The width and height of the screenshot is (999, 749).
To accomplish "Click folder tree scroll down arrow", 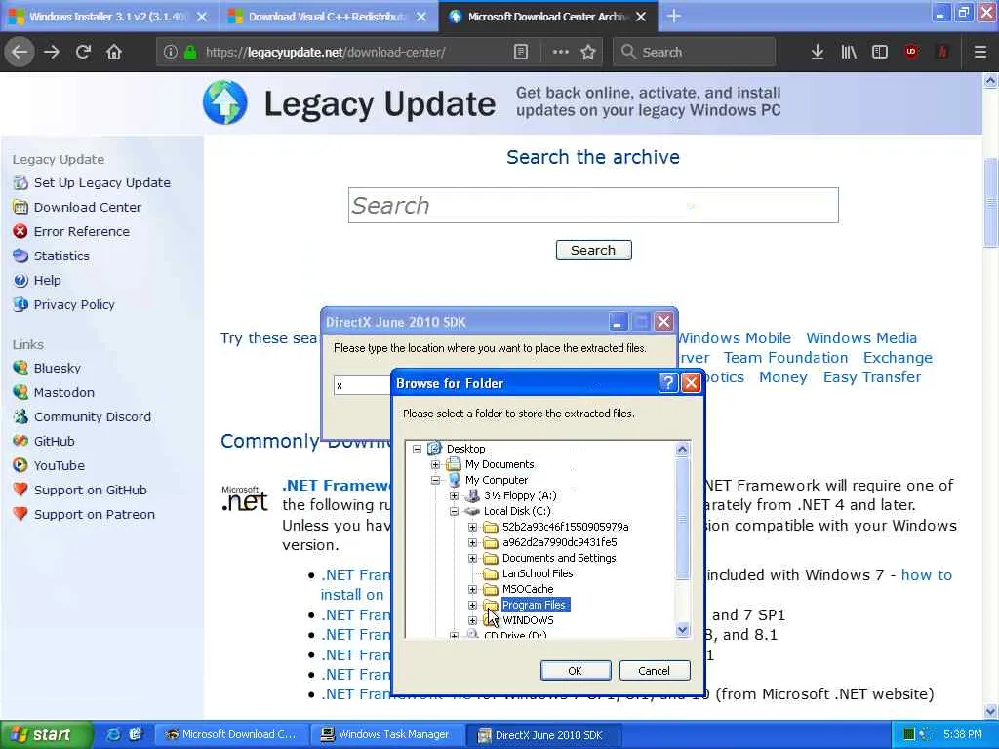I will (682, 629).
